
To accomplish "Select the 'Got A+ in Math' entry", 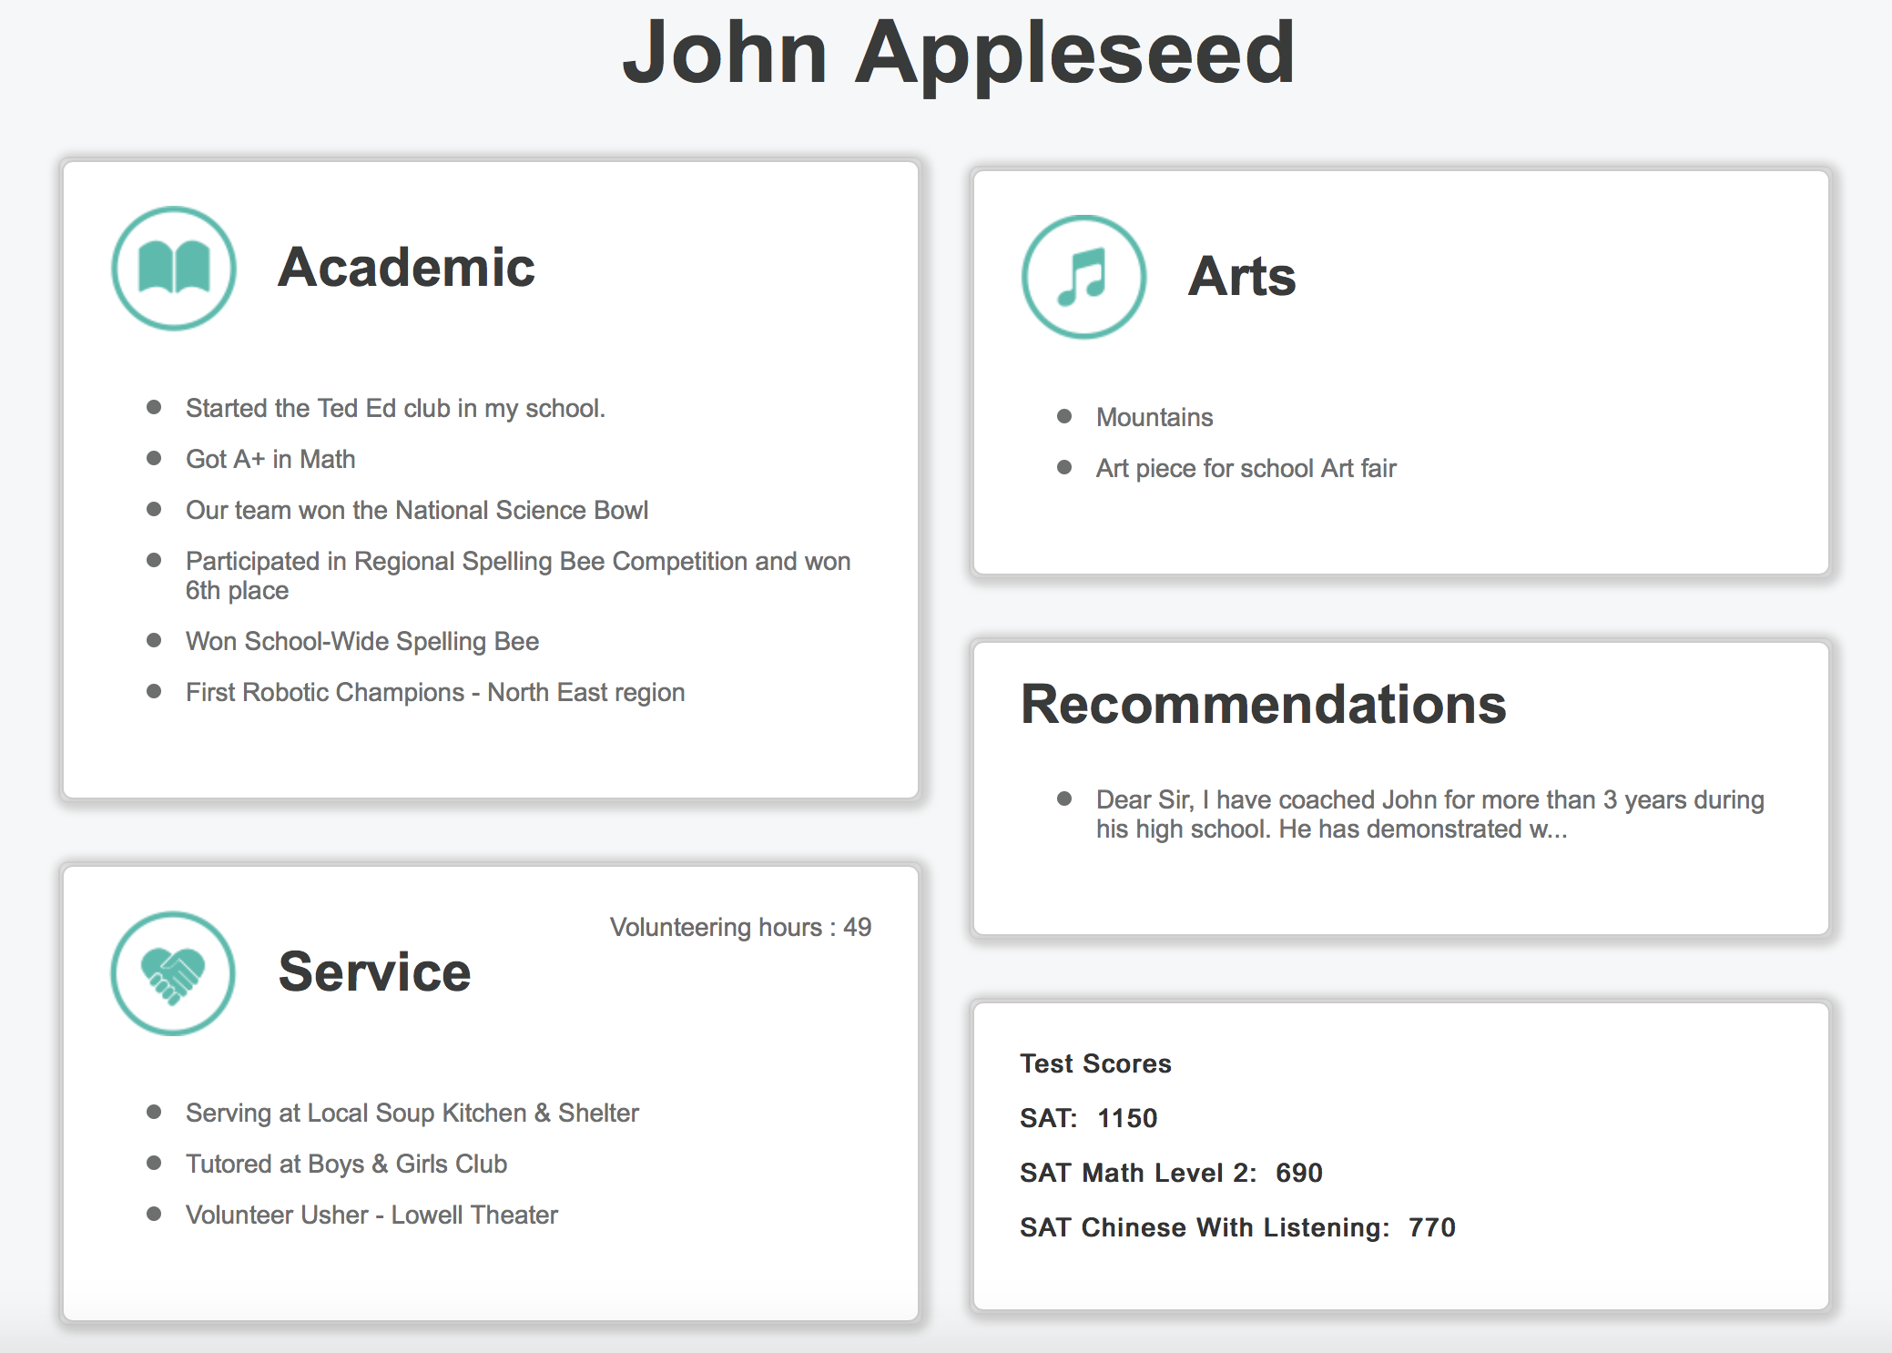I will (270, 459).
